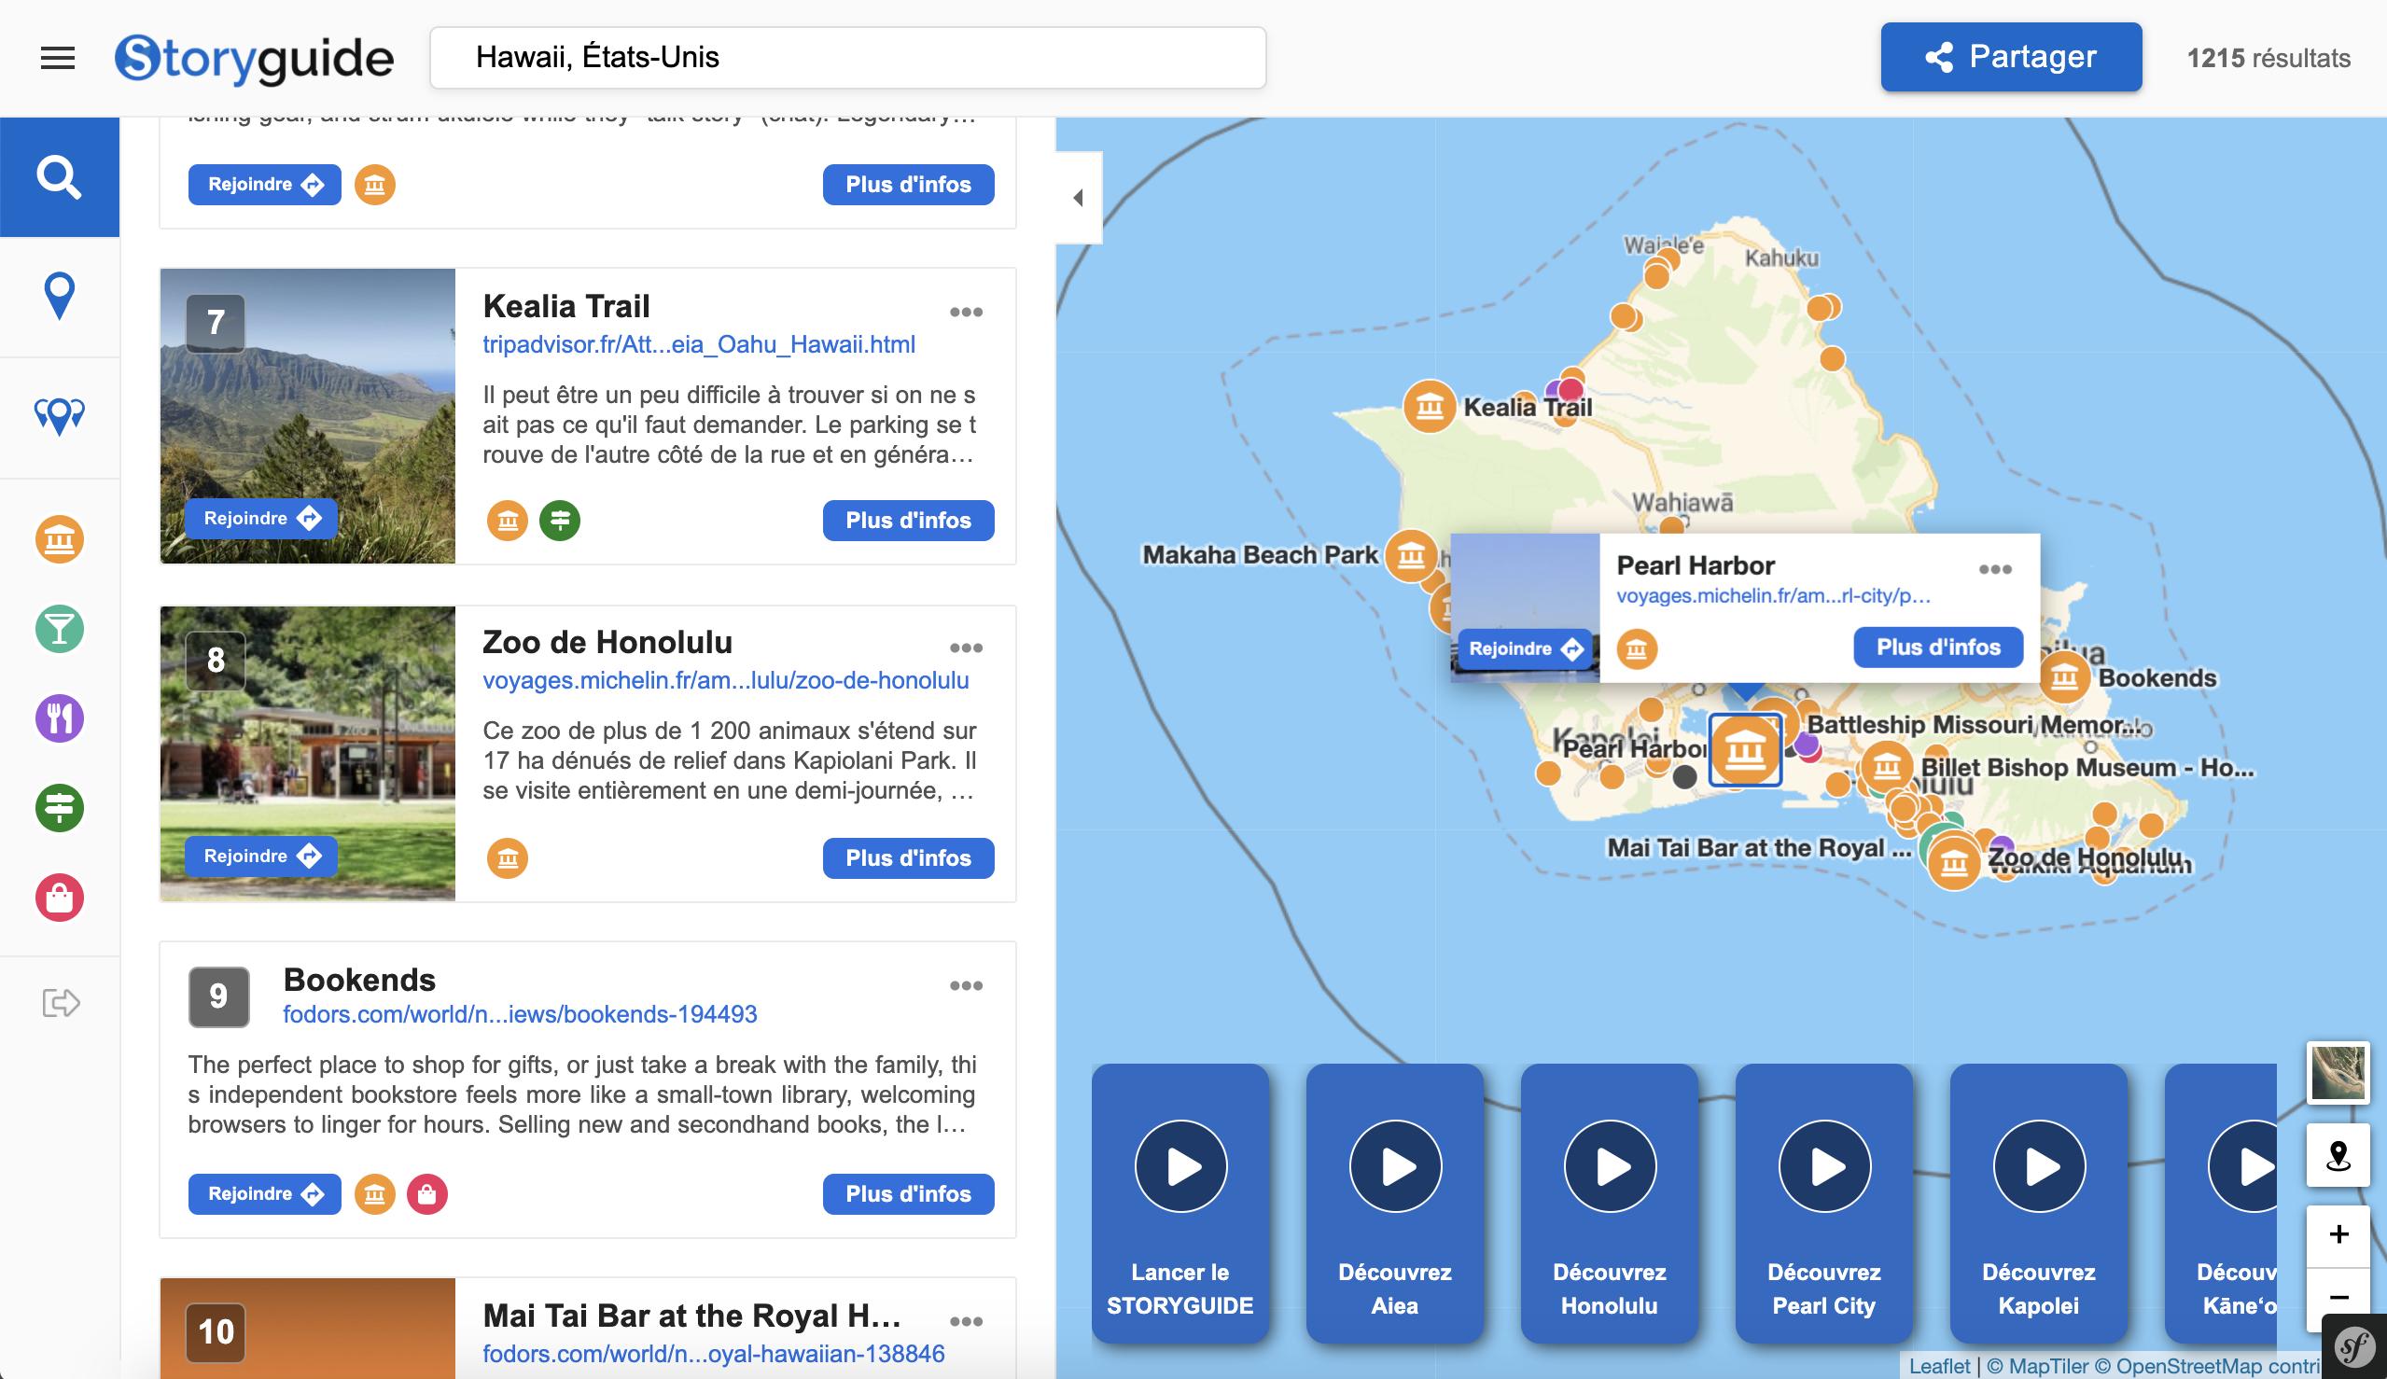Open the Pearl Harbor michelin popup link
Viewport: 2387px width, 1379px height.
tap(1772, 596)
